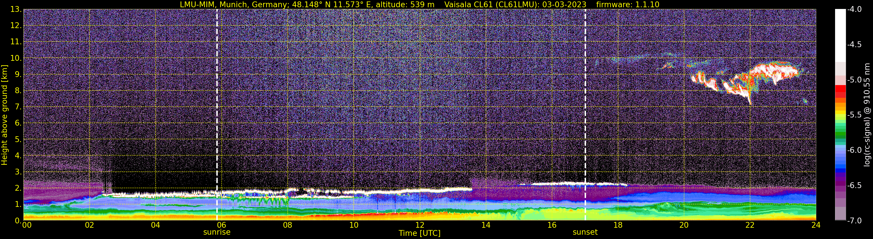
Task: Click the white top section of the colorbar
Action: tap(841, 36)
